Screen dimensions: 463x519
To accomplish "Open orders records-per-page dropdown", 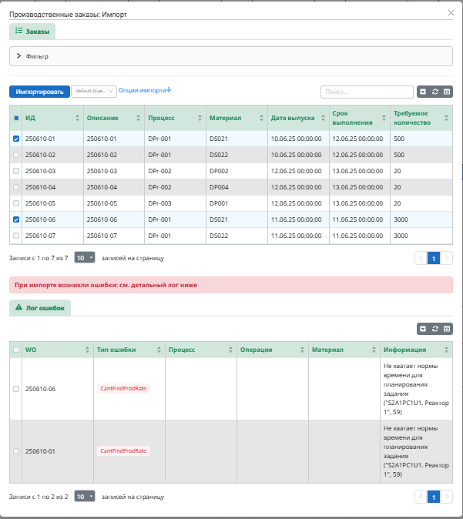I will click(85, 258).
